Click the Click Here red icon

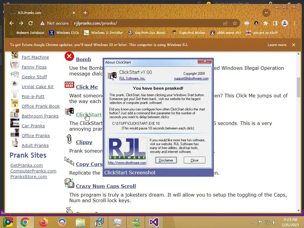[69, 85]
